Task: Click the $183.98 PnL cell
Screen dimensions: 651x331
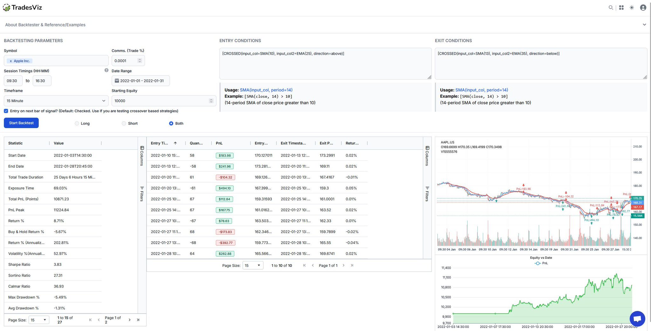Action: pyautogui.click(x=224, y=155)
